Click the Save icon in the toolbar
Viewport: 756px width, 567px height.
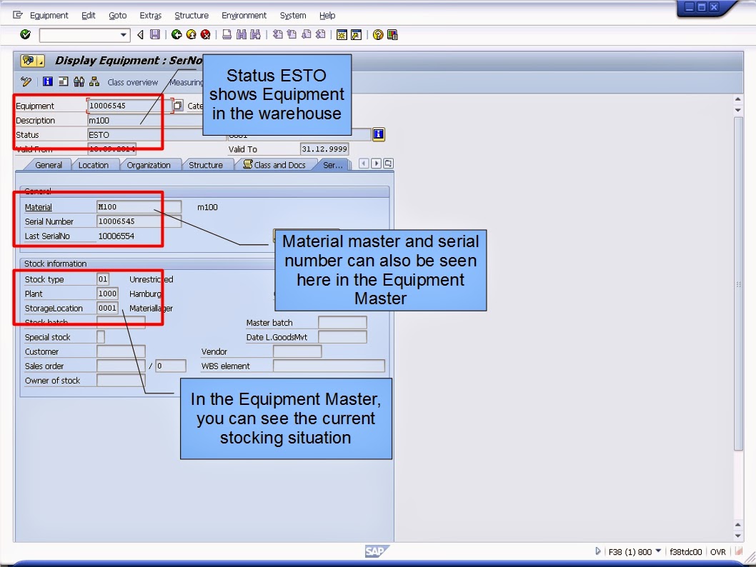click(x=156, y=34)
